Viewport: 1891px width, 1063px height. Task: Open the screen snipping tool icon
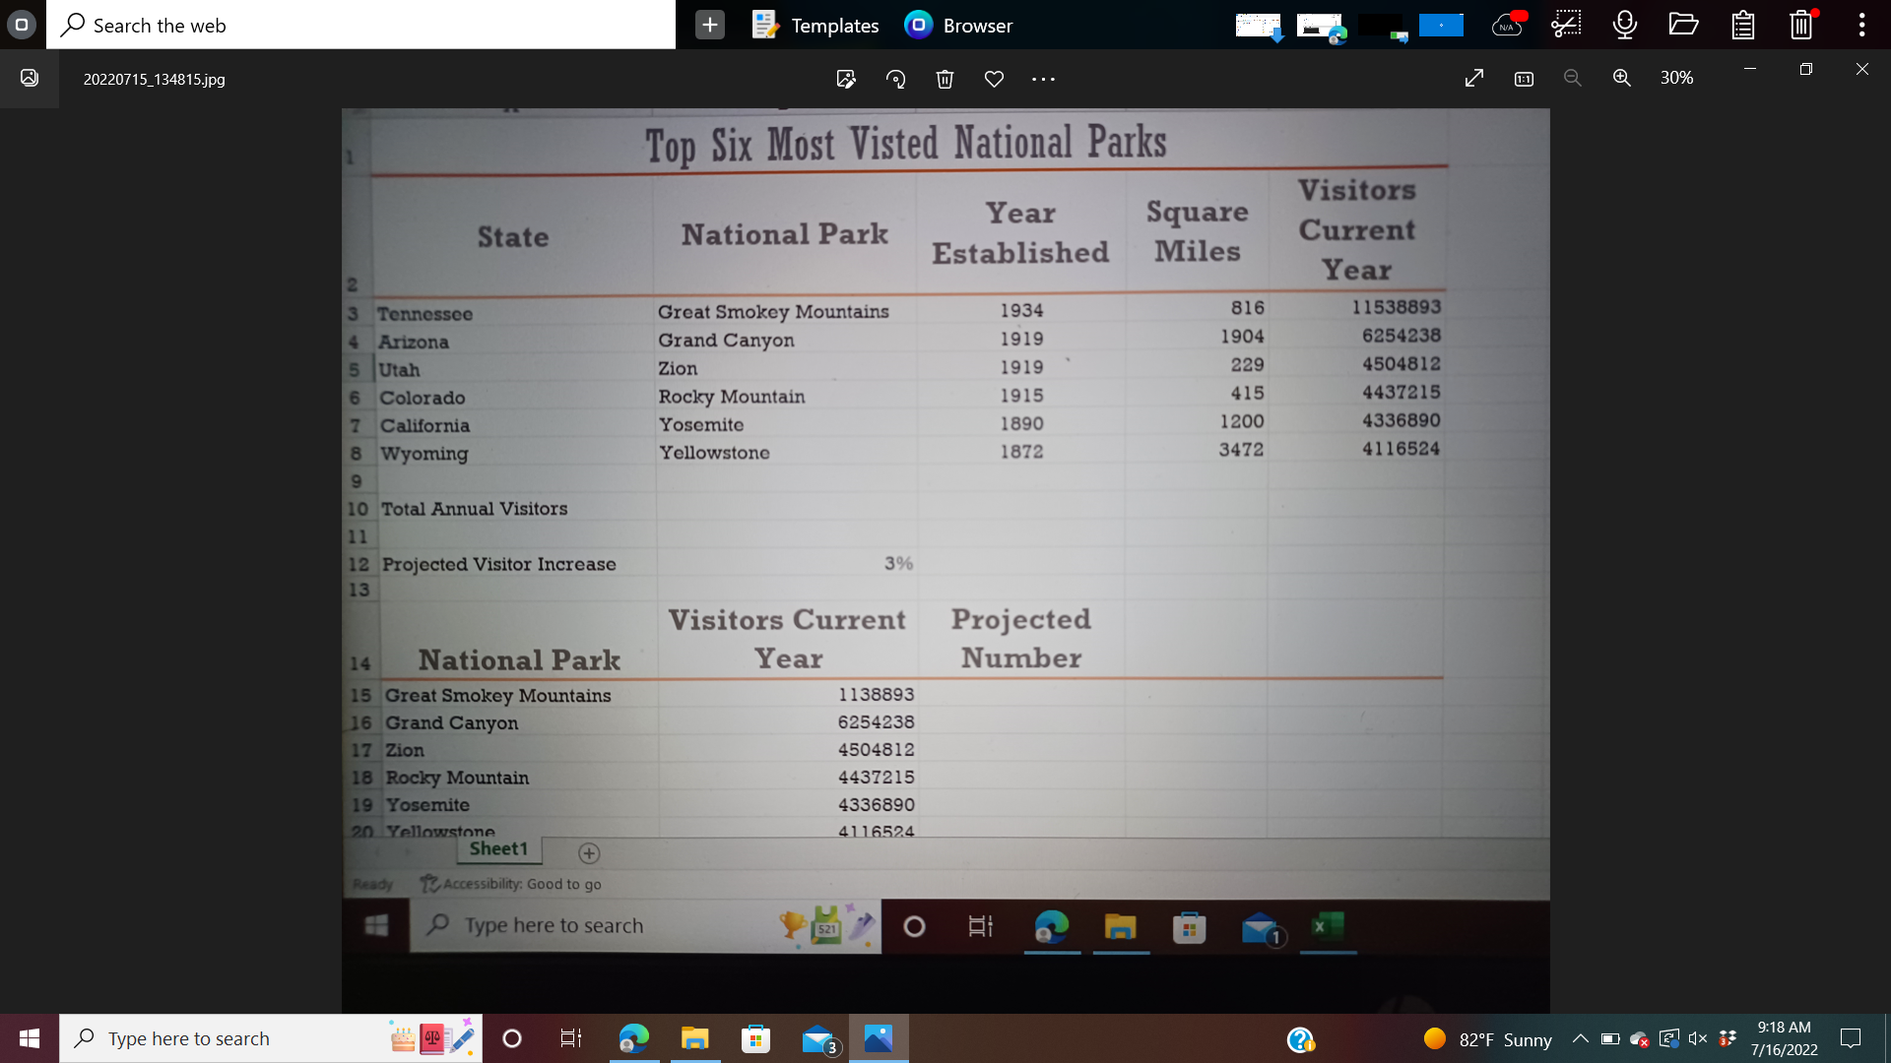(x=1566, y=25)
